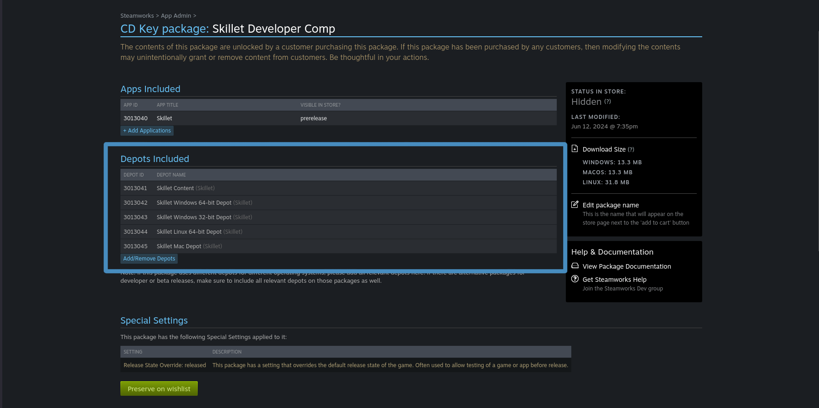The image size is (819, 408).
Task: Open the Edit package name link
Action: (x=610, y=205)
